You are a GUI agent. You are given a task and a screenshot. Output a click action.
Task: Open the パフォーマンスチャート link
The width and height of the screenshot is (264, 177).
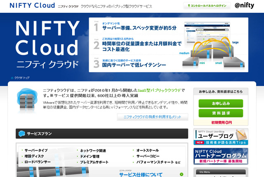click(x=155, y=162)
